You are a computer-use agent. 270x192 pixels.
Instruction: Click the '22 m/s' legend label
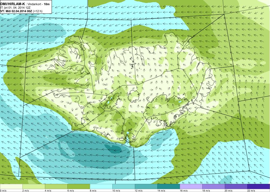pyautogui.click(x=251, y=191)
